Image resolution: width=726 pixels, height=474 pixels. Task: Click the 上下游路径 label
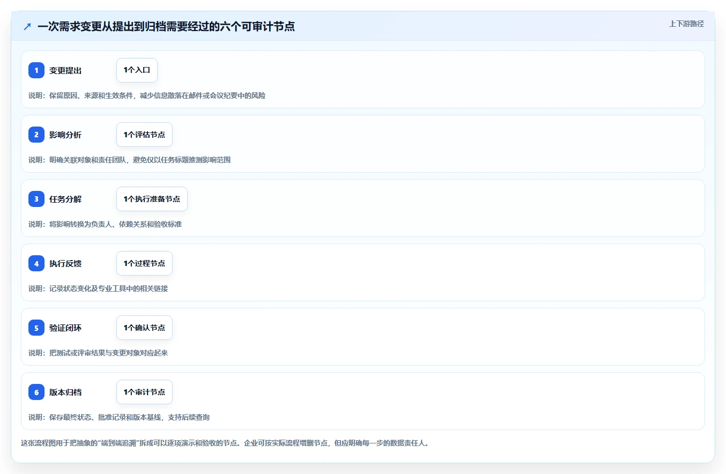(686, 24)
